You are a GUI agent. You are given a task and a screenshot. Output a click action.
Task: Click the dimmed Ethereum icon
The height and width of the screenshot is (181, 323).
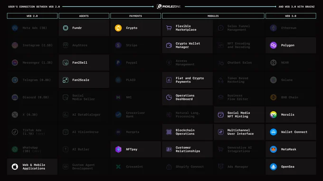(273, 28)
